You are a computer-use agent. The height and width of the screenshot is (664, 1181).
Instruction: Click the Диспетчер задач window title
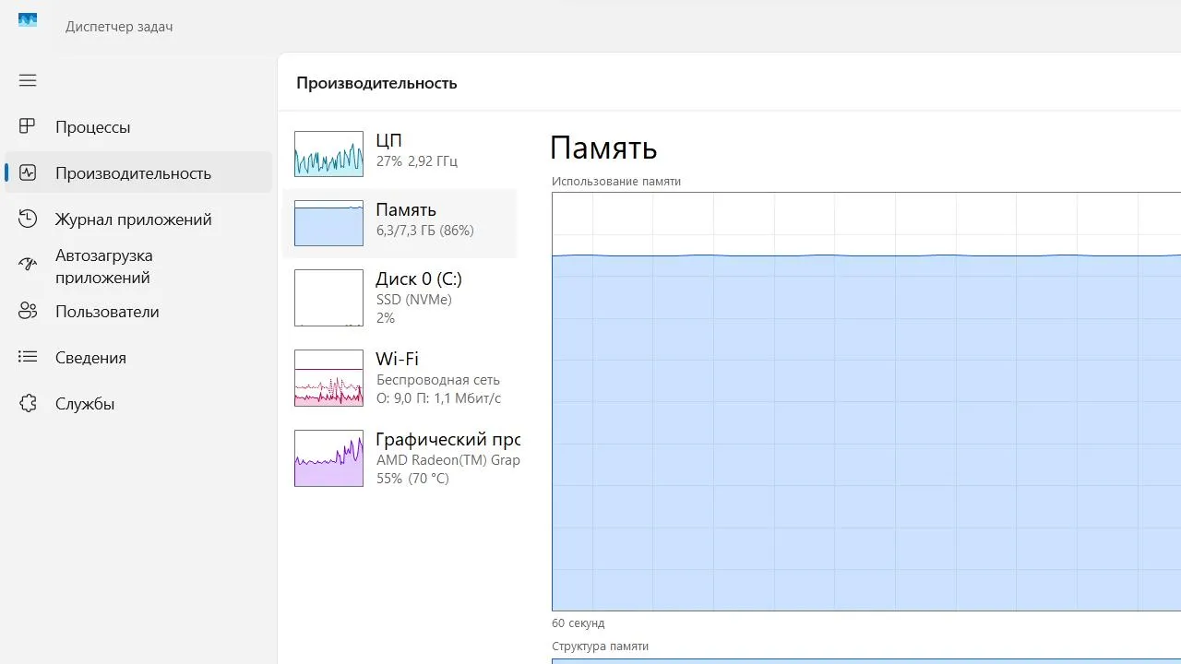119,27
